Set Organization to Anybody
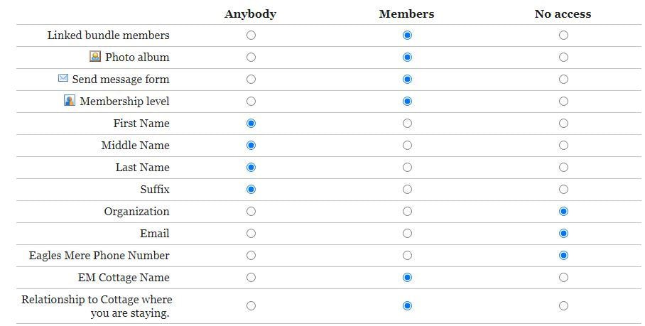This screenshot has height=326, width=645. pos(251,212)
